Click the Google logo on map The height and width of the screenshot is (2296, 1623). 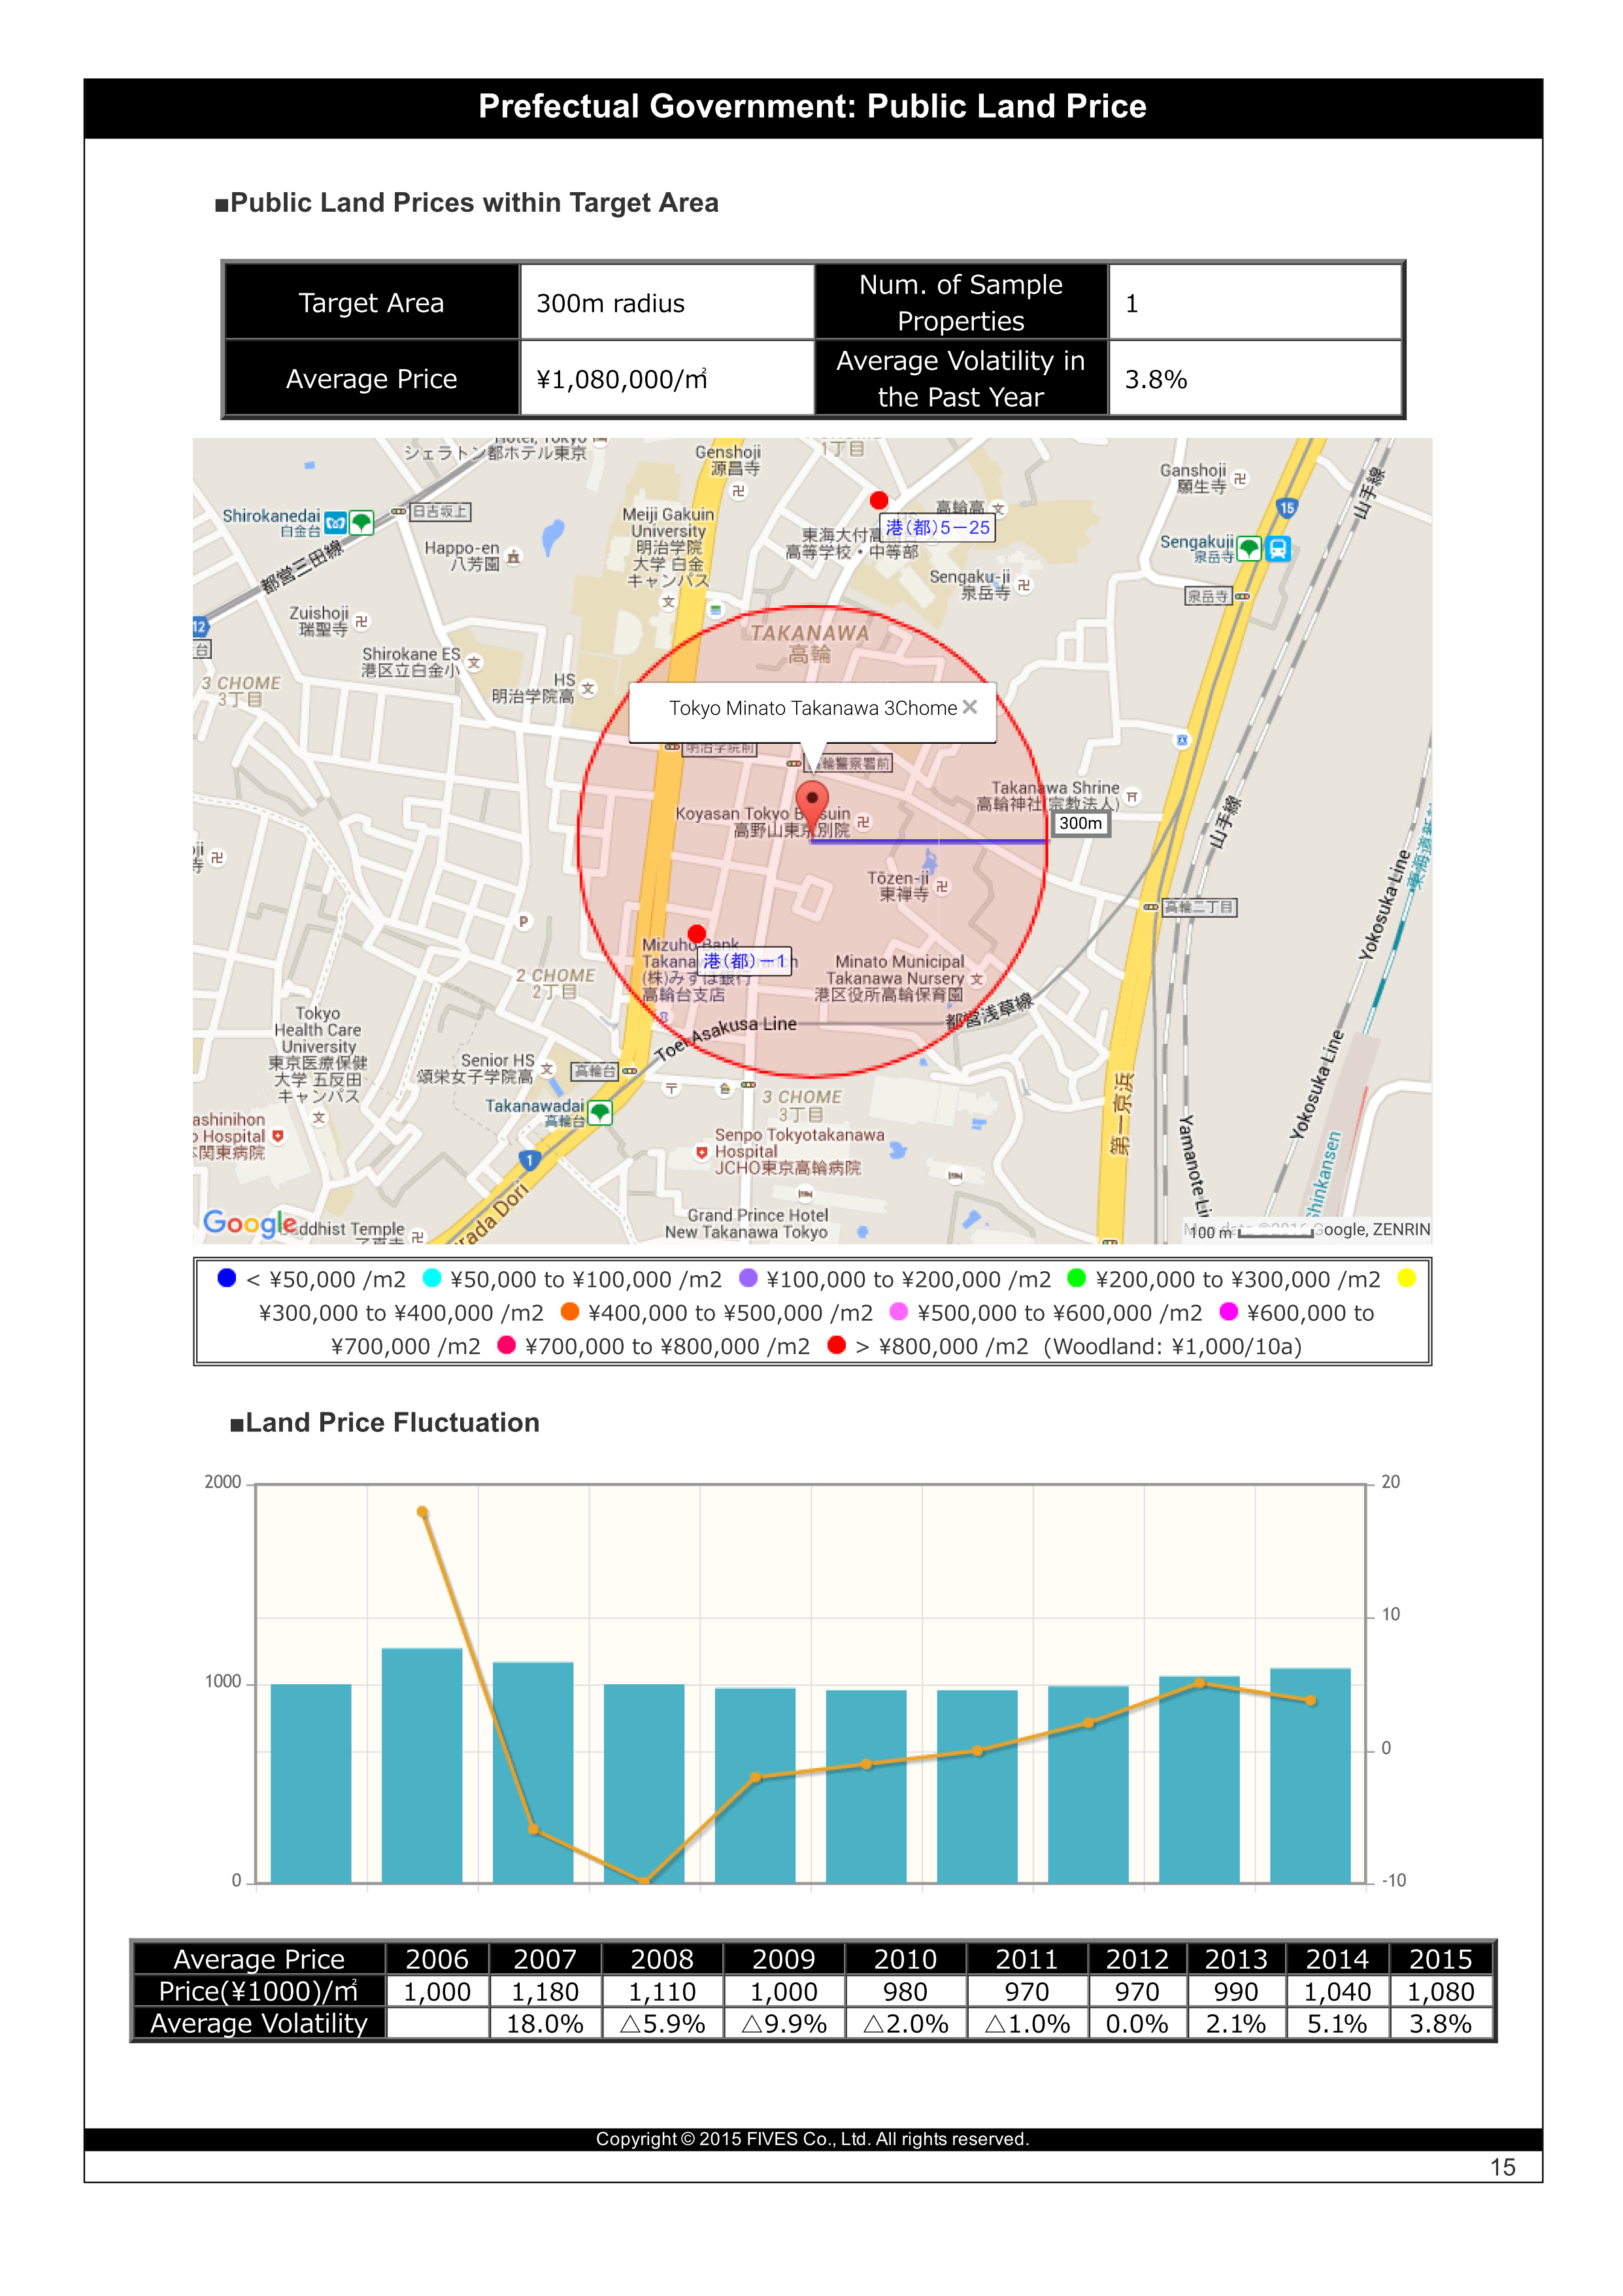tap(249, 1223)
